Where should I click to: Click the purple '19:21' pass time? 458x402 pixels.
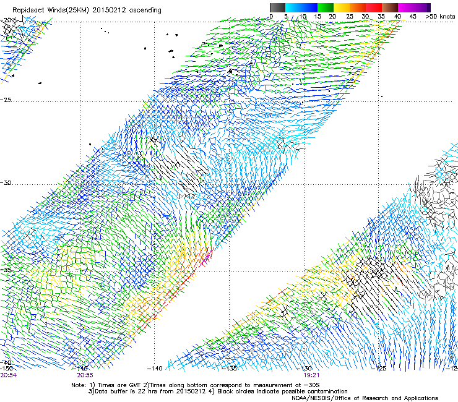tap(311, 375)
